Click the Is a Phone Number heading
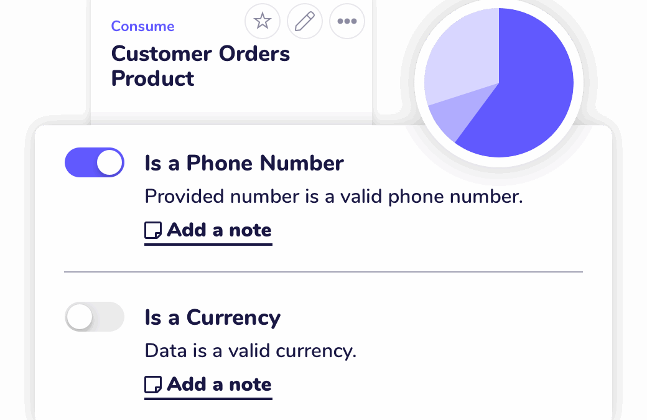This screenshot has width=647, height=420. tap(244, 164)
